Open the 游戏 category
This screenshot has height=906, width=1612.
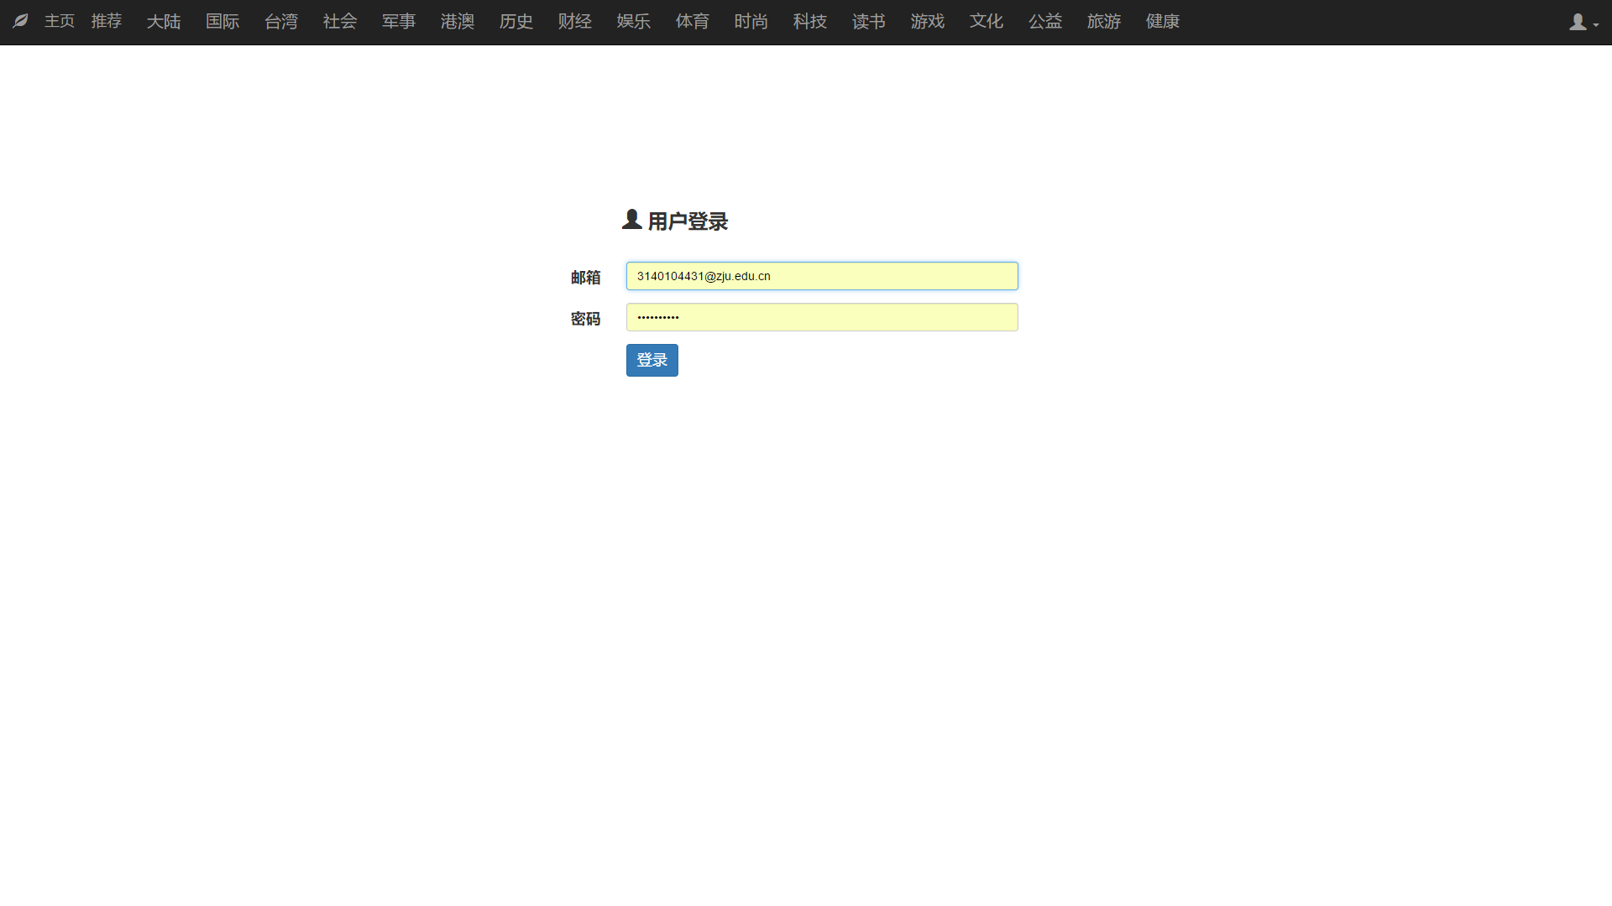(x=928, y=21)
